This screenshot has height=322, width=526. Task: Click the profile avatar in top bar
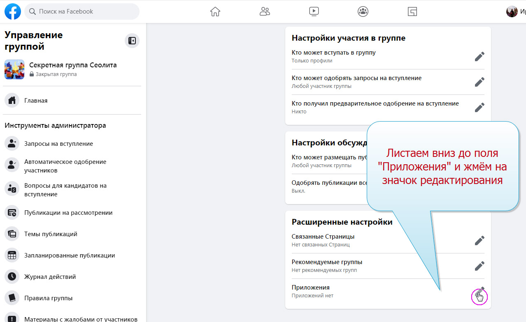(x=512, y=11)
